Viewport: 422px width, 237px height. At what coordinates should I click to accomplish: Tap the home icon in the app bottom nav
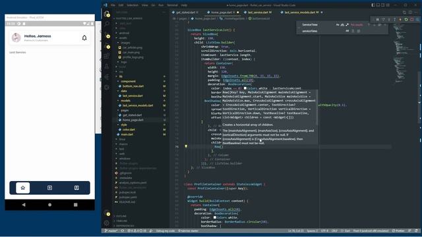click(x=23, y=188)
